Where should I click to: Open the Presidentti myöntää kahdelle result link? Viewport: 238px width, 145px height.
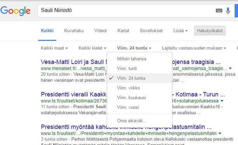point(126,127)
